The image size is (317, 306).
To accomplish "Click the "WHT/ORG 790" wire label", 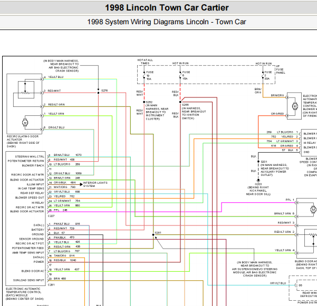I will 64,187.
